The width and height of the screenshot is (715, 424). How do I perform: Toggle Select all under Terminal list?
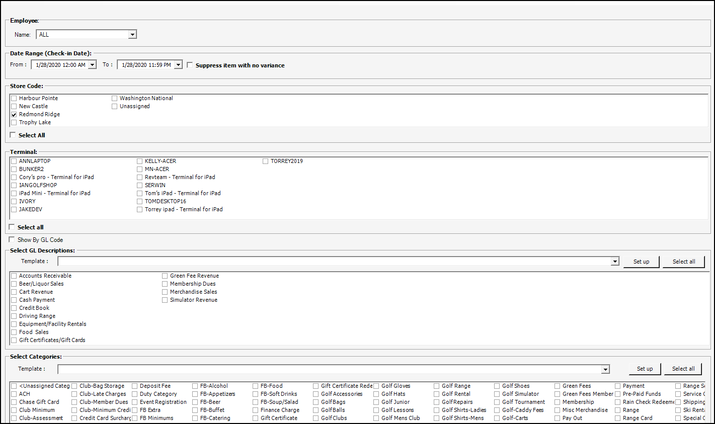tap(12, 227)
